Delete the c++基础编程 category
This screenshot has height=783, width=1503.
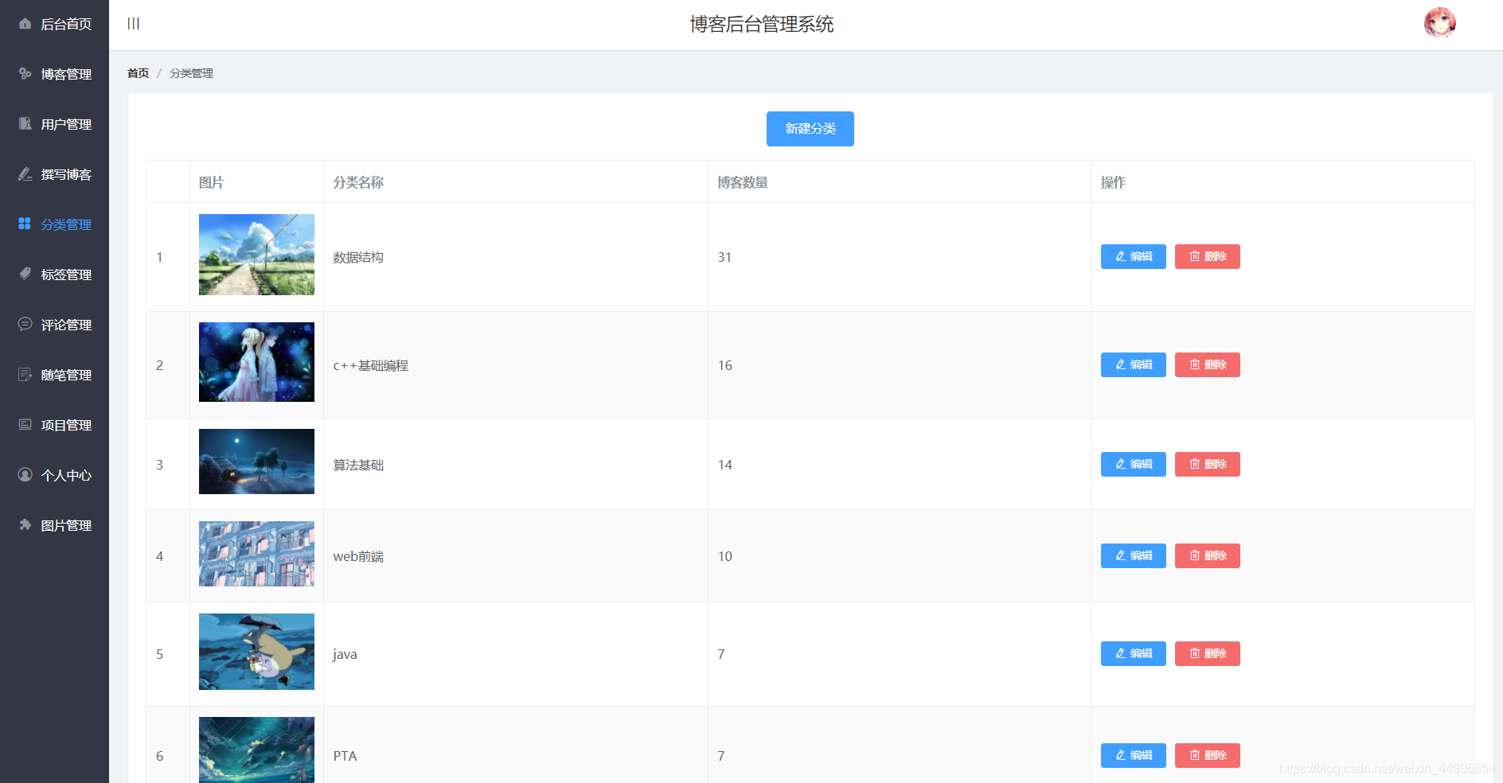tap(1207, 364)
